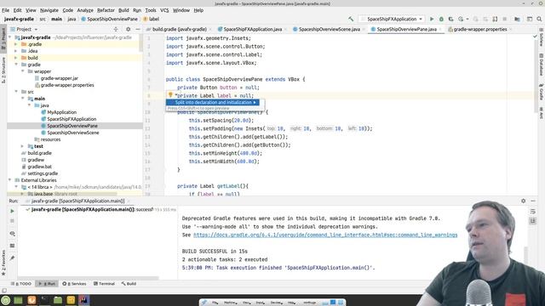Open submenu arrow of Split into declaration
The image size is (545, 306).
(x=255, y=102)
